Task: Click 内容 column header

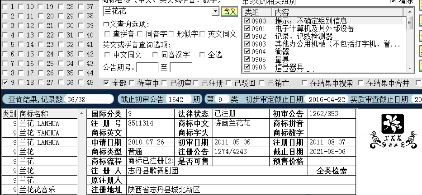Action: pos(338,12)
